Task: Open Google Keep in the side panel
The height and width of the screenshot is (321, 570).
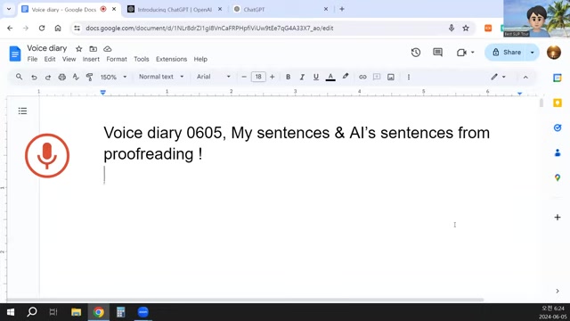Action: tap(558, 103)
